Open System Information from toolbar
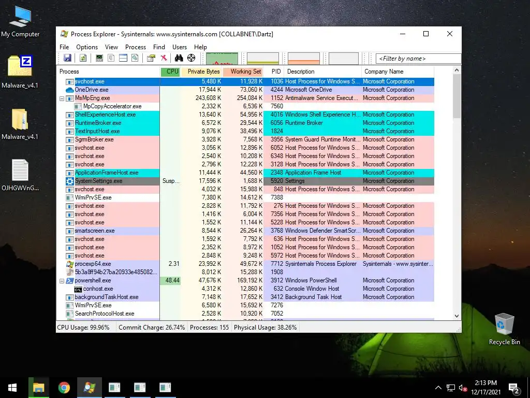The width and height of the screenshot is (530, 398). tap(99, 58)
